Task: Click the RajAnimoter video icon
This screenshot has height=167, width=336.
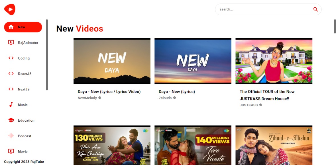Action: tap(11, 43)
